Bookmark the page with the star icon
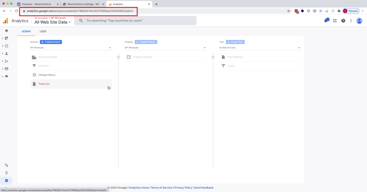367x192 pixels. tap(289, 11)
